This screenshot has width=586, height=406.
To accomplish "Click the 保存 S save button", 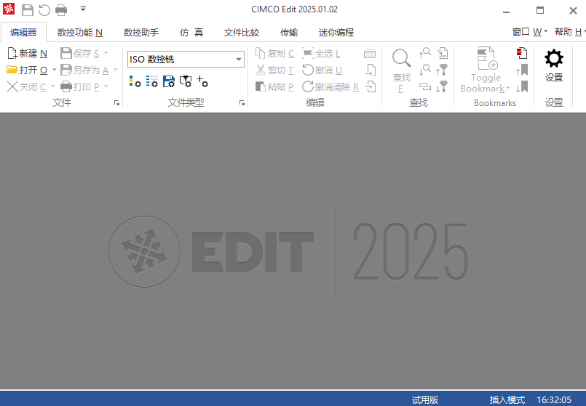I will click(x=80, y=54).
